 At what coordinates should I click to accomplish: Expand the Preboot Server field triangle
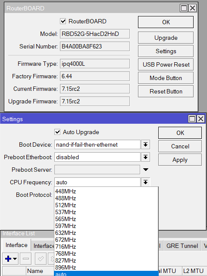click(x=146, y=170)
